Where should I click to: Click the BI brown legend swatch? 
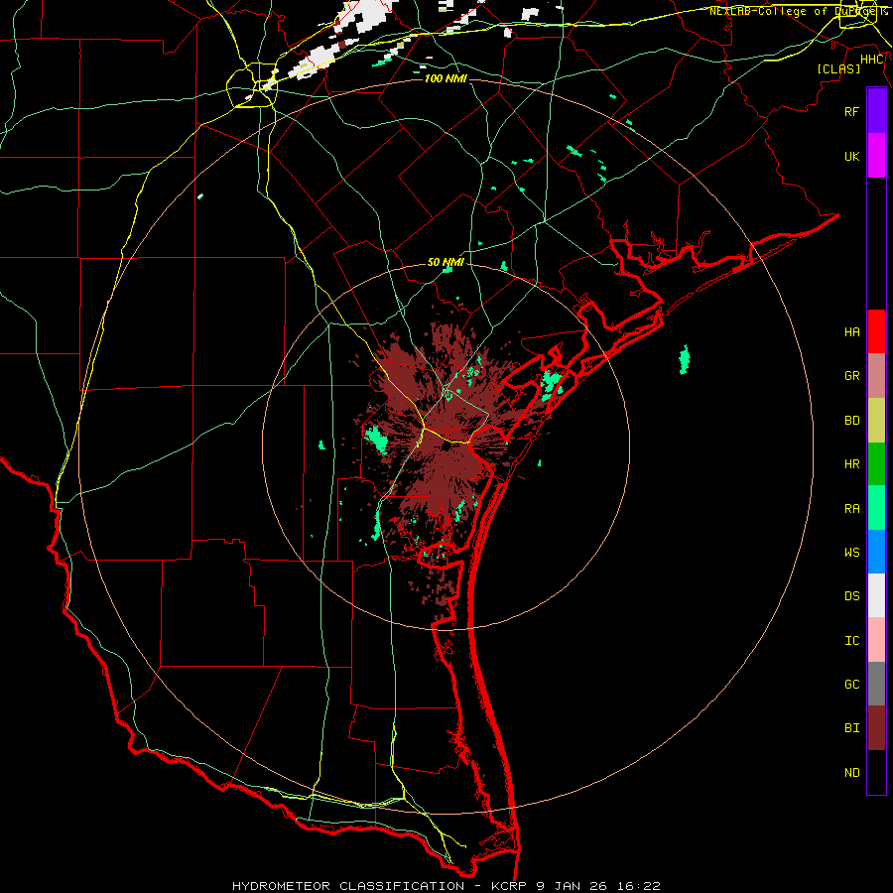[x=876, y=728]
